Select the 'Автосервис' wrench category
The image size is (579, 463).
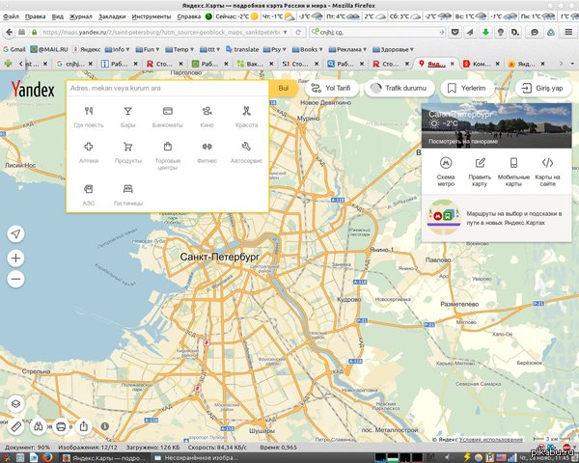point(246,152)
